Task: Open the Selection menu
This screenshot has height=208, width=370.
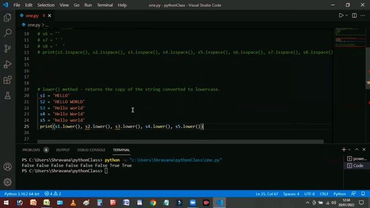Action: pyautogui.click(x=46, y=5)
